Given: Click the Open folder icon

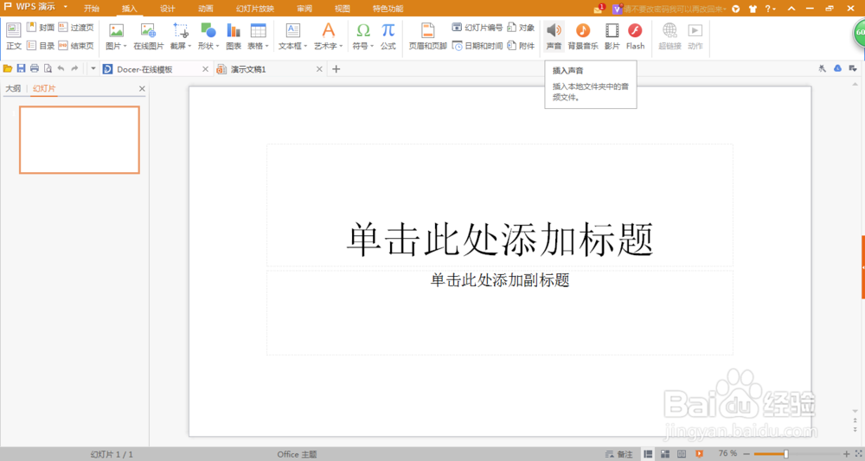Looking at the screenshot, I should coord(8,68).
